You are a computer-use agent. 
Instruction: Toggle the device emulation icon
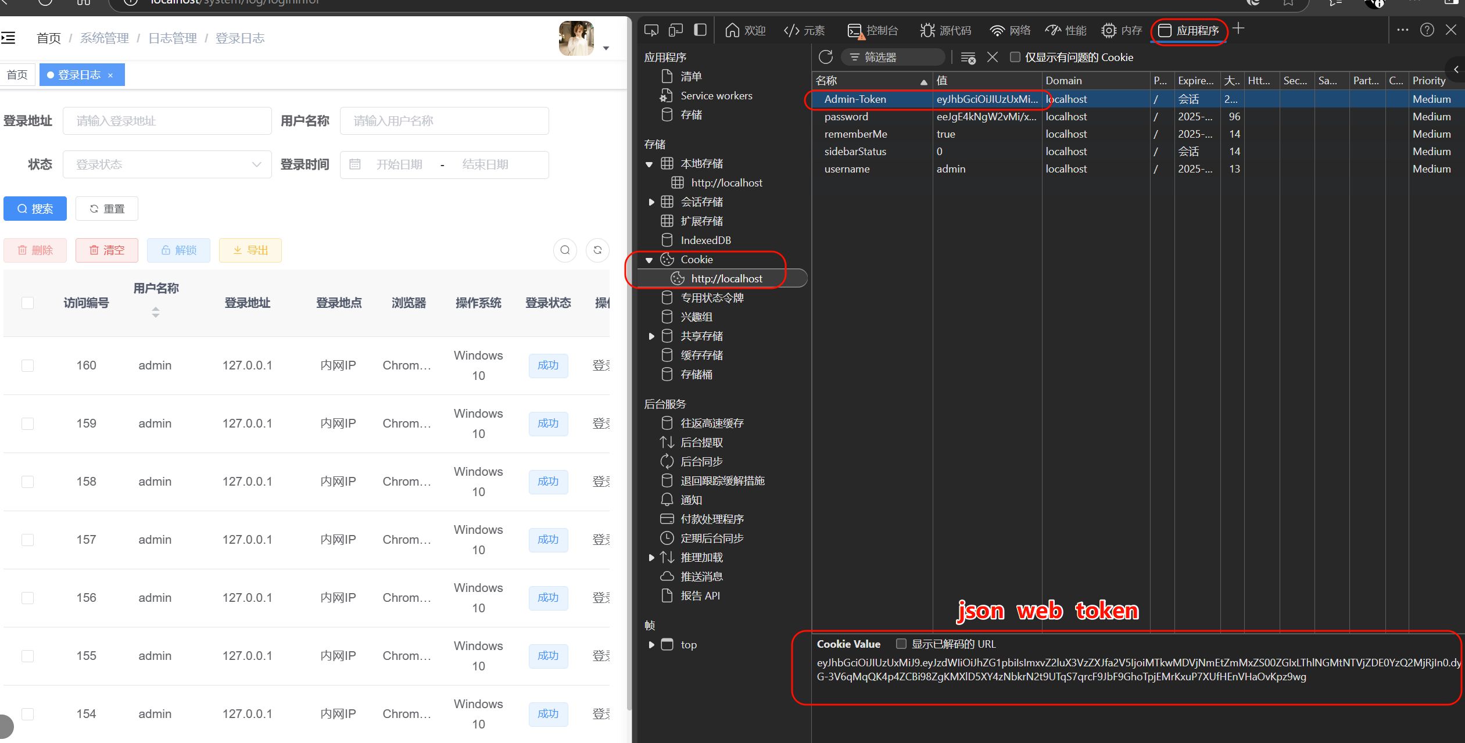point(676,30)
